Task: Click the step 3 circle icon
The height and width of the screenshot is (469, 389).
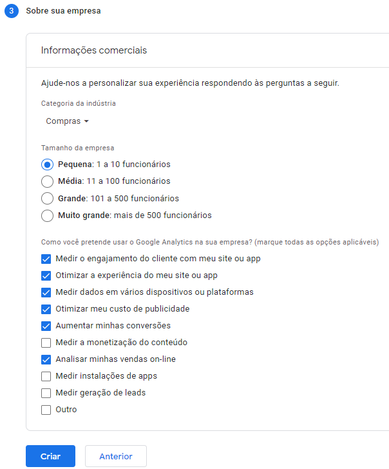Action: 12,11
